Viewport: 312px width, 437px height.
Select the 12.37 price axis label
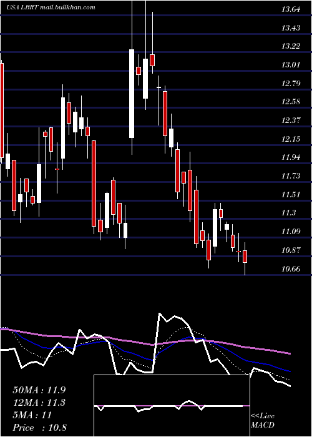[x=291, y=120]
